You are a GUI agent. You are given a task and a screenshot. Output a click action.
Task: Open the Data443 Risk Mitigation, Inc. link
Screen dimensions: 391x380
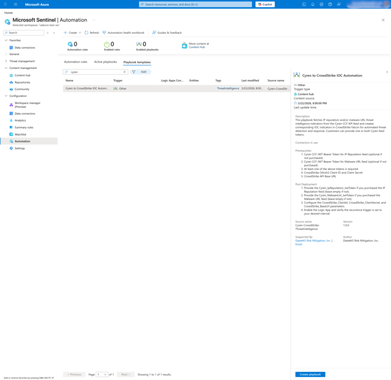click(x=313, y=241)
